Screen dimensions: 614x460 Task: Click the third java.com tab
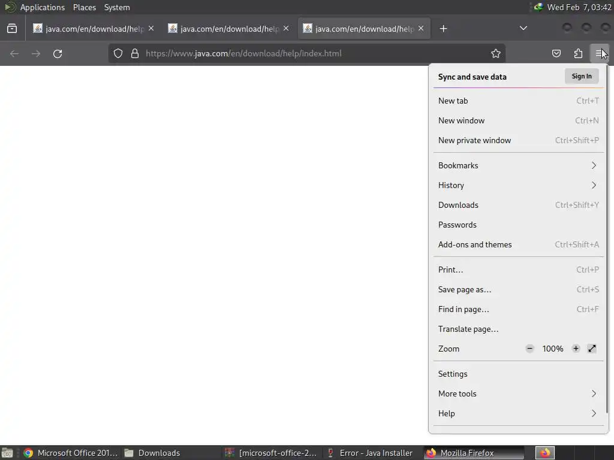(364, 29)
